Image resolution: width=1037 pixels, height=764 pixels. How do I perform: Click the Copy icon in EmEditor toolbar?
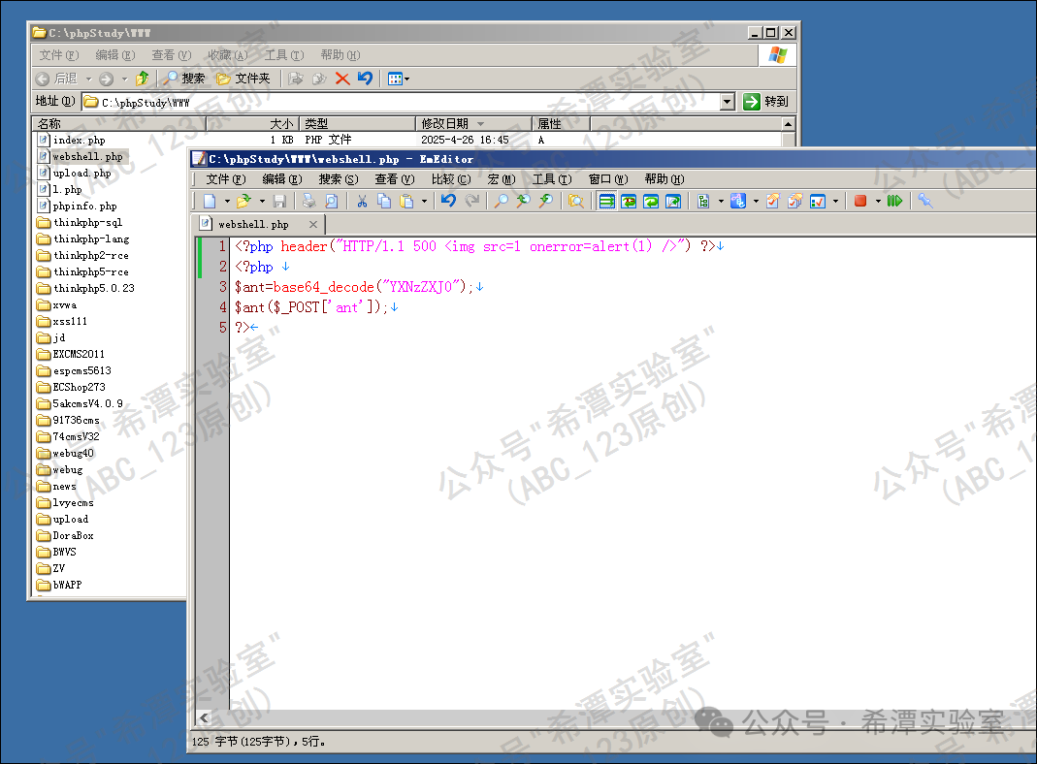point(384,201)
